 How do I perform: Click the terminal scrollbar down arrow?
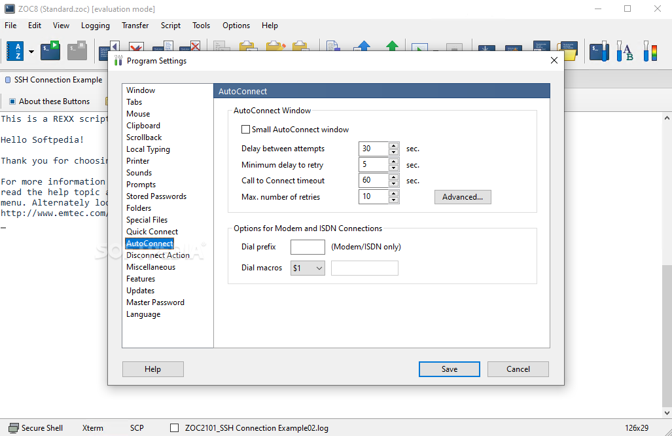click(667, 413)
